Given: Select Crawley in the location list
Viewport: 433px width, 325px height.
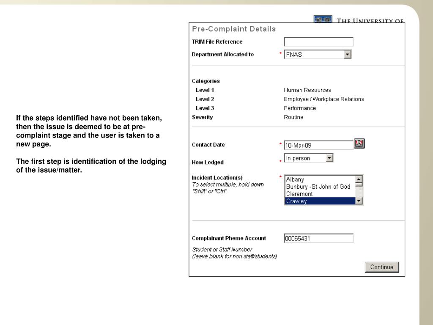Looking at the screenshot, I should point(320,201).
